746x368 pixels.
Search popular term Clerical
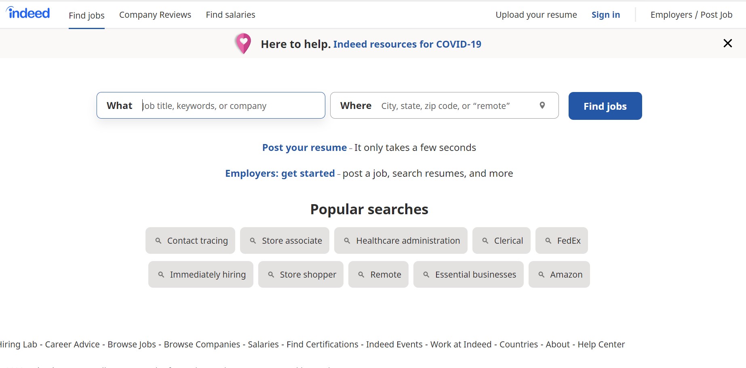pos(502,240)
